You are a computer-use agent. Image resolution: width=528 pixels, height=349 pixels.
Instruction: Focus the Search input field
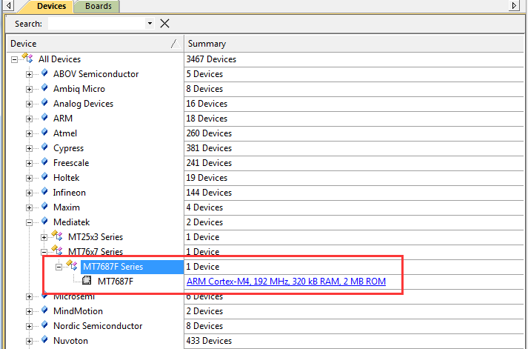click(97, 24)
